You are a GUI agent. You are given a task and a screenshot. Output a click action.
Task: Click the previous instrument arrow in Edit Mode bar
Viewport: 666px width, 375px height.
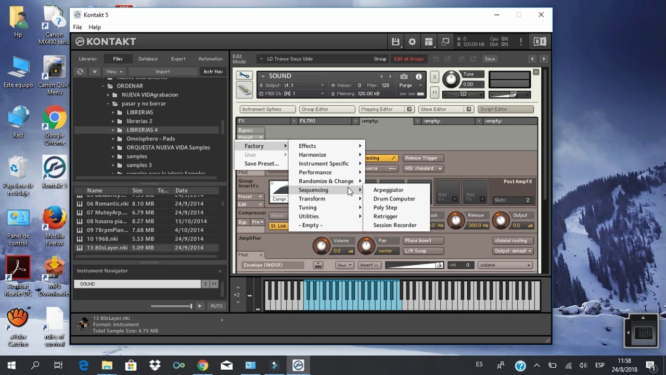(x=532, y=59)
